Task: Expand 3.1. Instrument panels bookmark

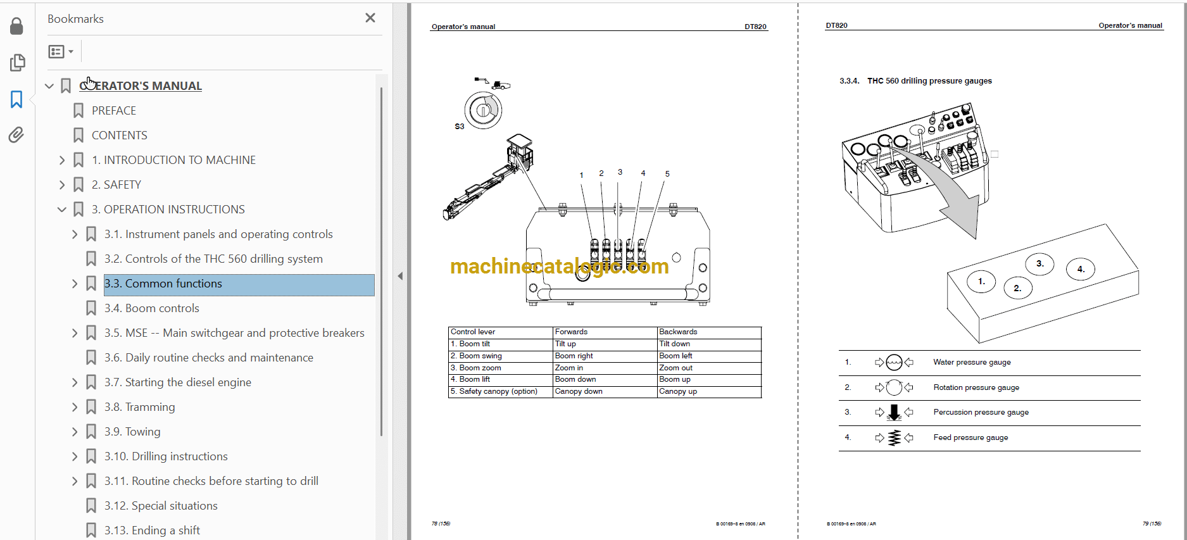Action: point(75,234)
